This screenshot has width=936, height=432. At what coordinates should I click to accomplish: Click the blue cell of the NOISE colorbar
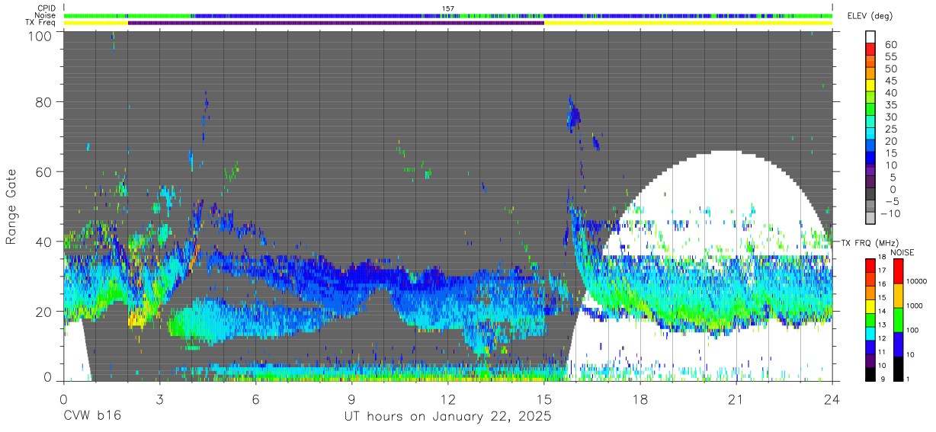coord(897,344)
